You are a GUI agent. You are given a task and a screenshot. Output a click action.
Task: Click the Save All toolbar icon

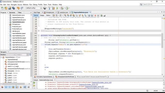(13, 8)
